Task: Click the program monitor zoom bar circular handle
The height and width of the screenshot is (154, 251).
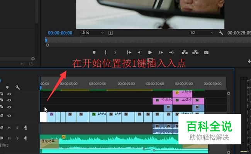Action: [x=47, y=45]
